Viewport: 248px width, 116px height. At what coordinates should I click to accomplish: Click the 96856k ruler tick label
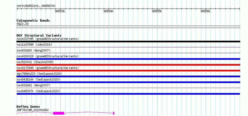[205, 11]
